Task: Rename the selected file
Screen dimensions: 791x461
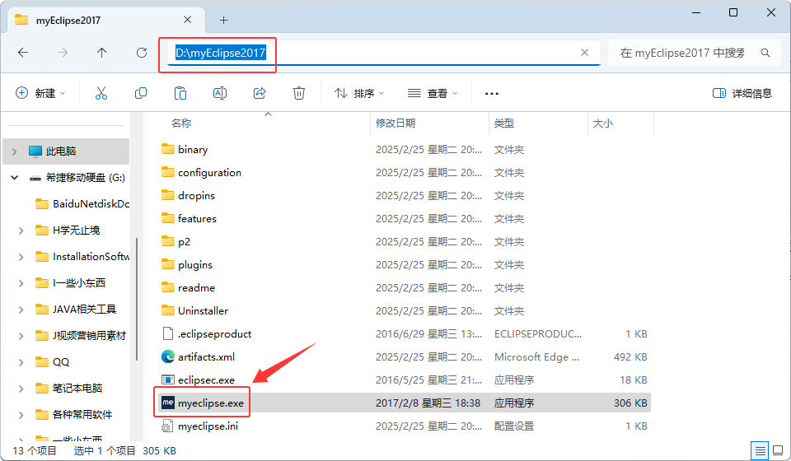Action: pyautogui.click(x=220, y=93)
